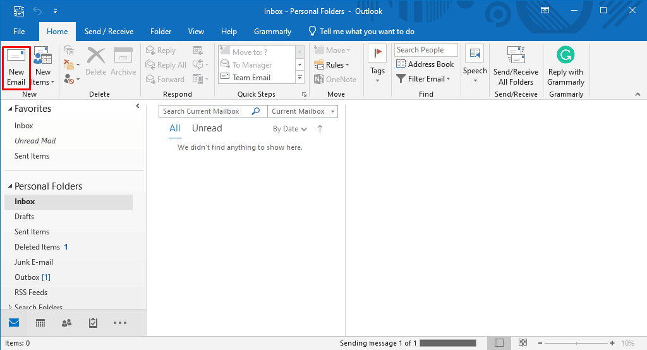
Task: Click the Meeting reply icon
Action: tap(198, 51)
